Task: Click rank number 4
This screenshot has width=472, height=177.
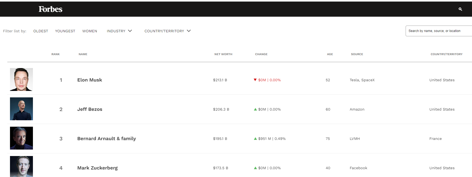Action: [x=61, y=168]
